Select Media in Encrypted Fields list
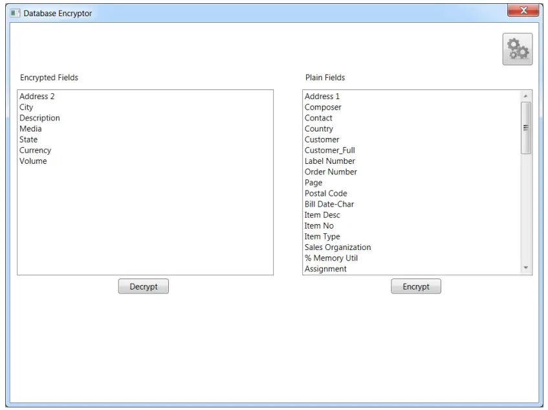The height and width of the screenshot is (410, 548). [x=30, y=129]
